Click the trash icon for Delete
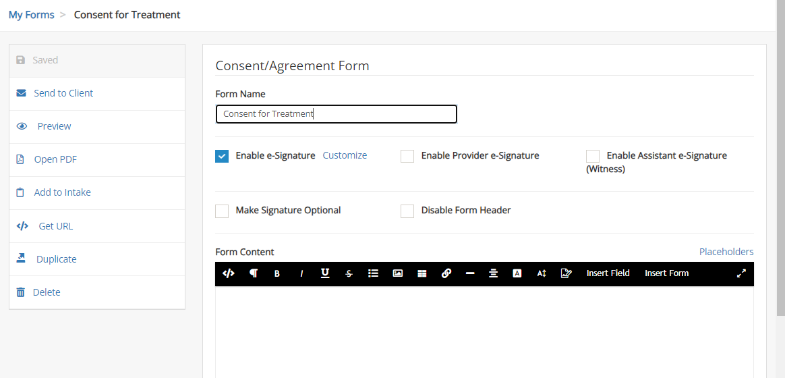785x378 pixels. click(20, 292)
